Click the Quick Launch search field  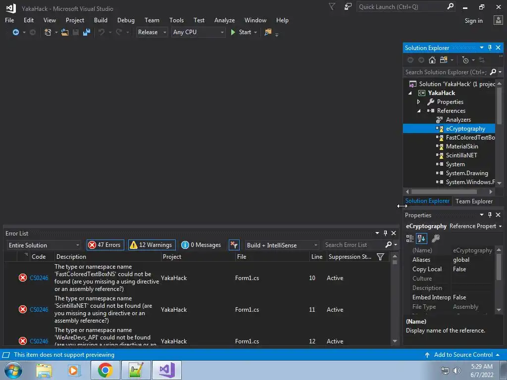401,6
